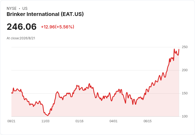The height and width of the screenshot is (135, 195).
Task: Click the chart line's lowest point near 11/03
Action: click(48, 115)
